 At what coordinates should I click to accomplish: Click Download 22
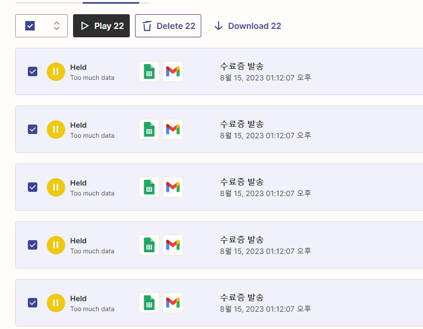click(x=247, y=25)
